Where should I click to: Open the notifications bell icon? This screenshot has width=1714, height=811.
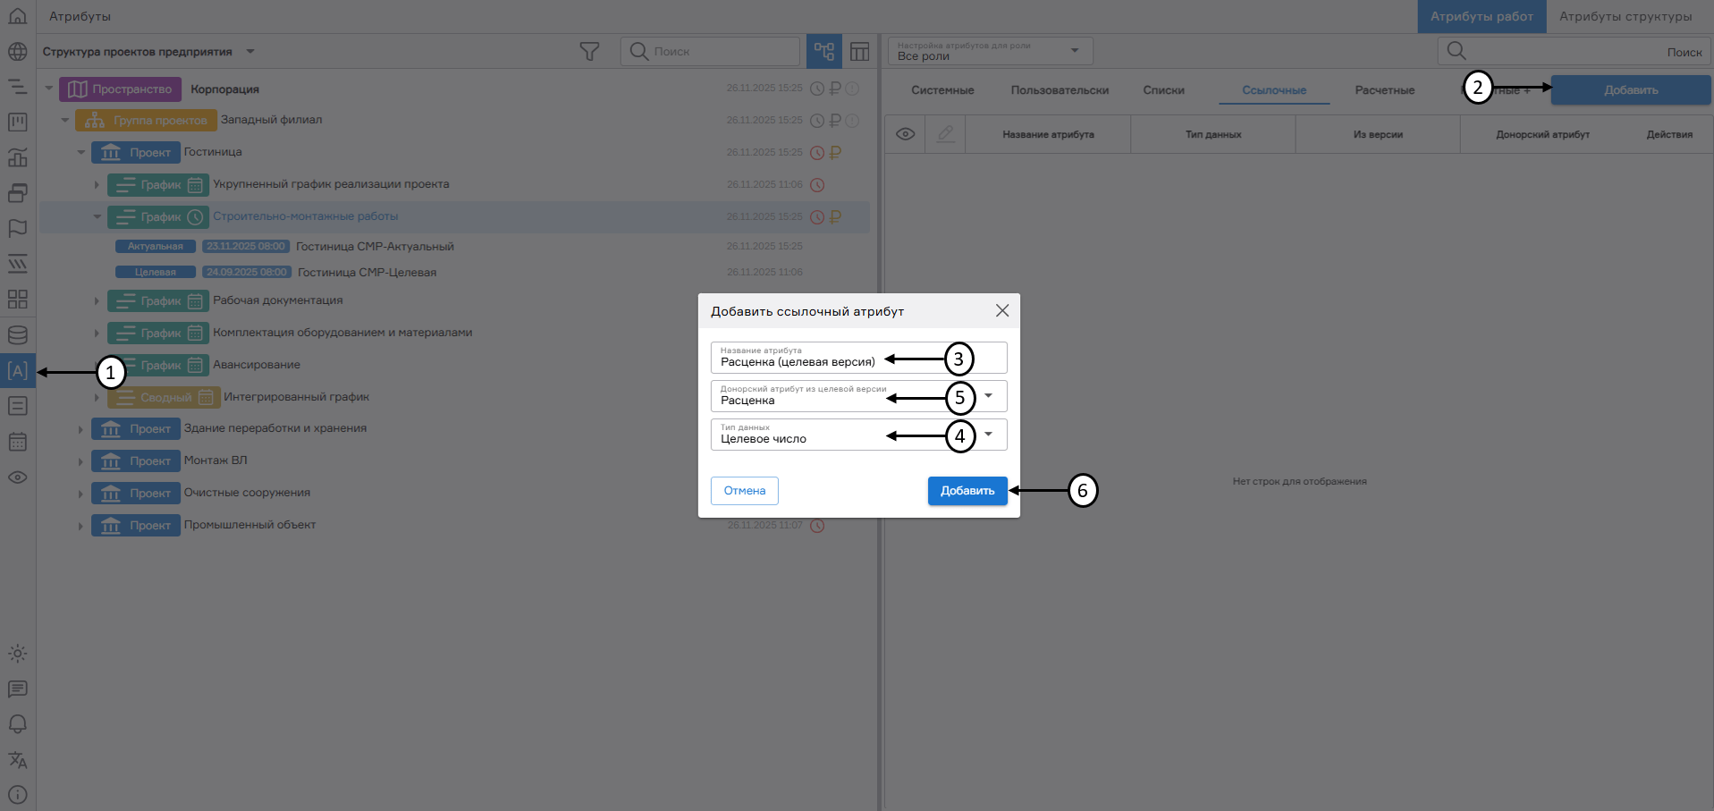17,724
